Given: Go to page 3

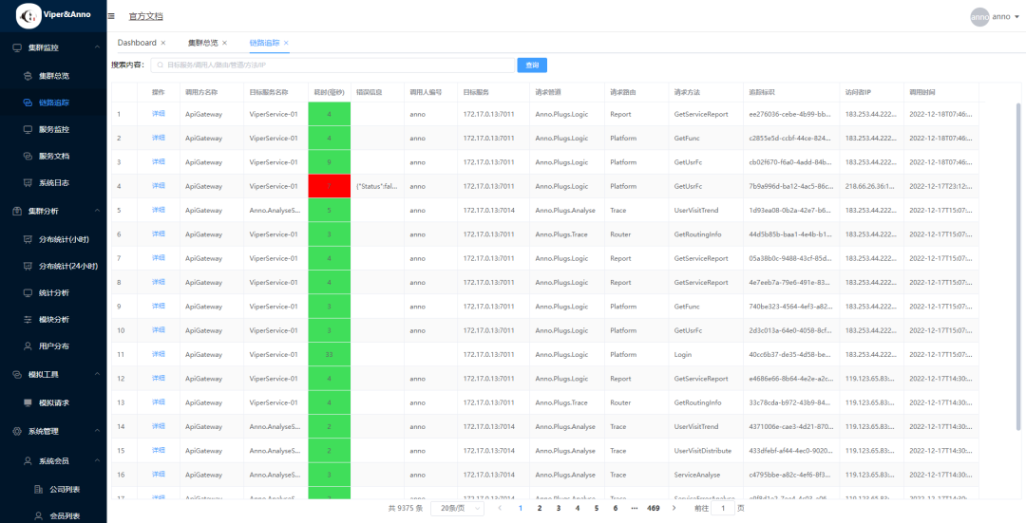Looking at the screenshot, I should 559,508.
